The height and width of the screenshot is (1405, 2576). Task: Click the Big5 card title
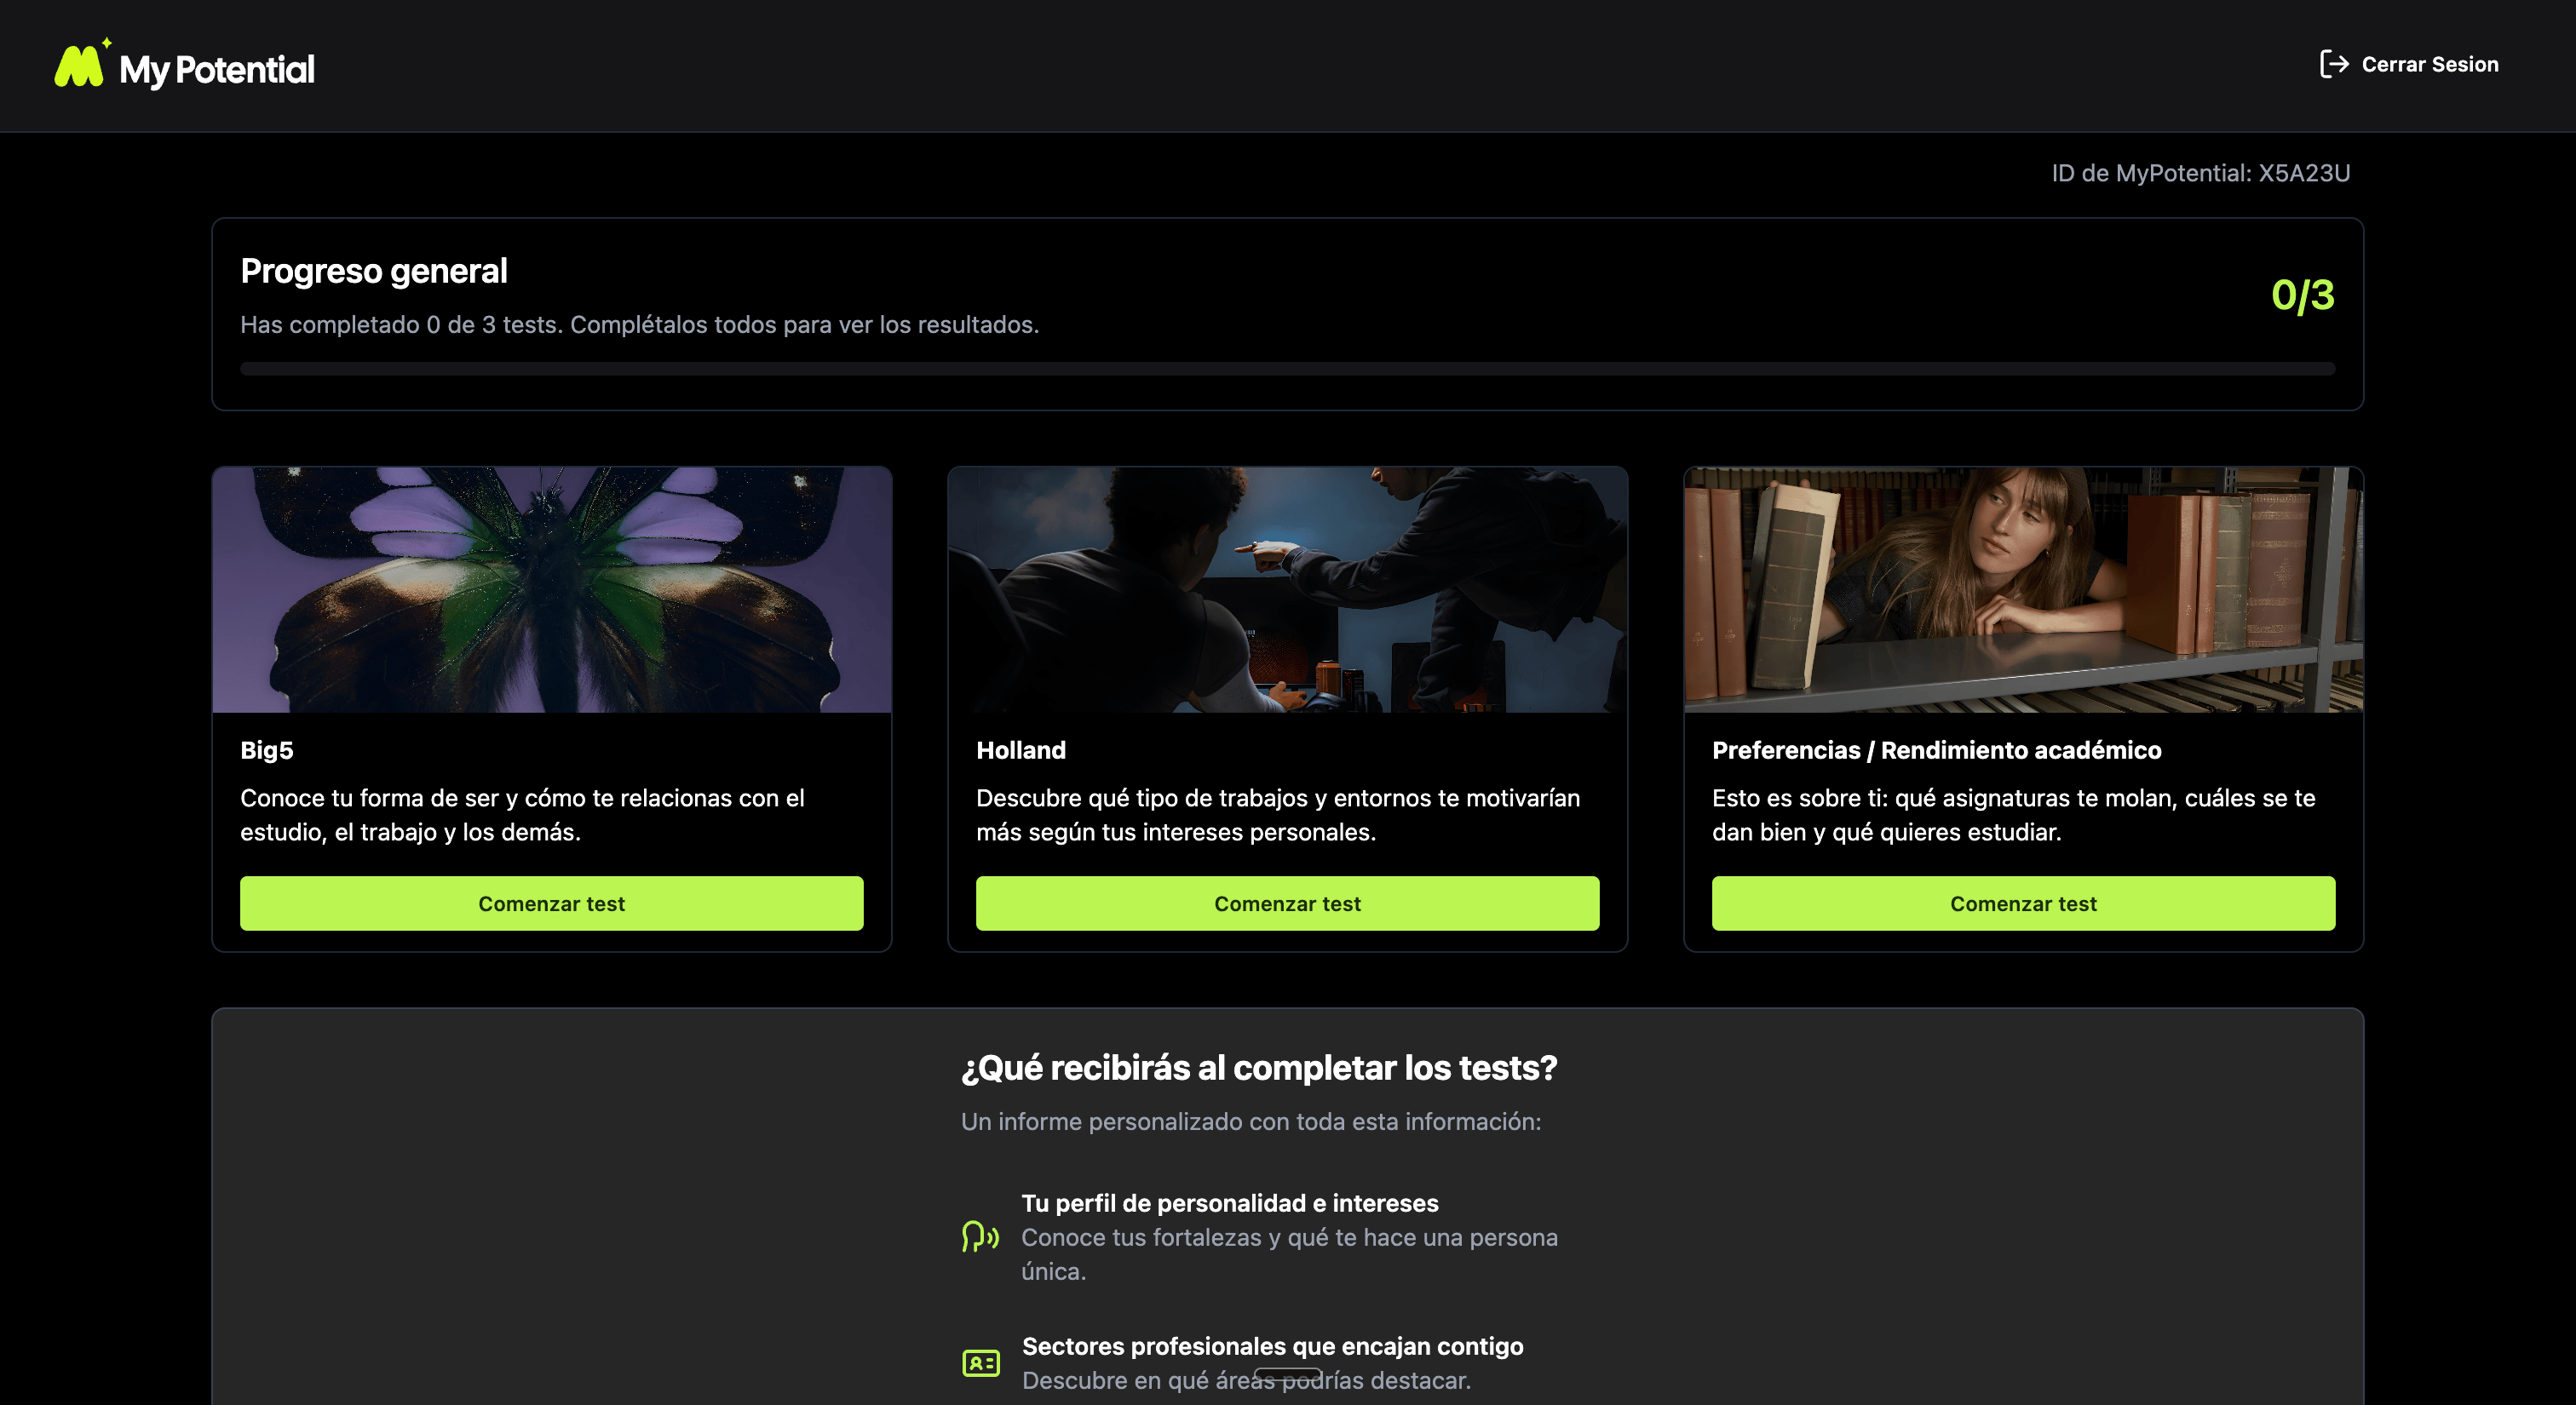click(x=267, y=749)
